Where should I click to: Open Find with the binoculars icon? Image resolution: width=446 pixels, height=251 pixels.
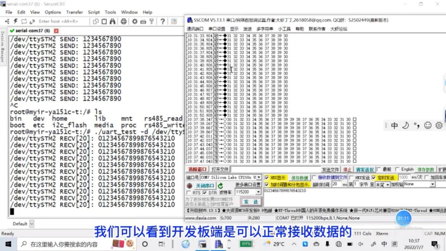(113, 21)
